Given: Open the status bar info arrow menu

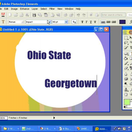Looking at the screenshot, I should pyautogui.click(x=54, y=118).
